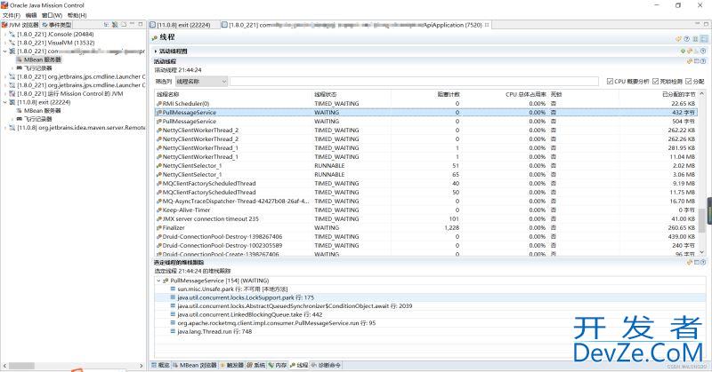Collapse the PullMessageService [154] stack trace node
712x372 pixels.
pos(158,281)
